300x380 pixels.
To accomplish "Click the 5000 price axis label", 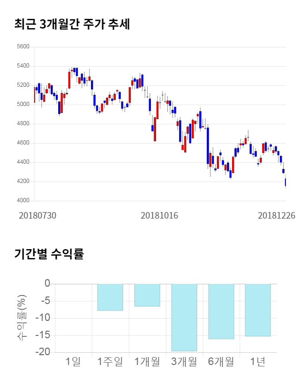I will [23, 105].
